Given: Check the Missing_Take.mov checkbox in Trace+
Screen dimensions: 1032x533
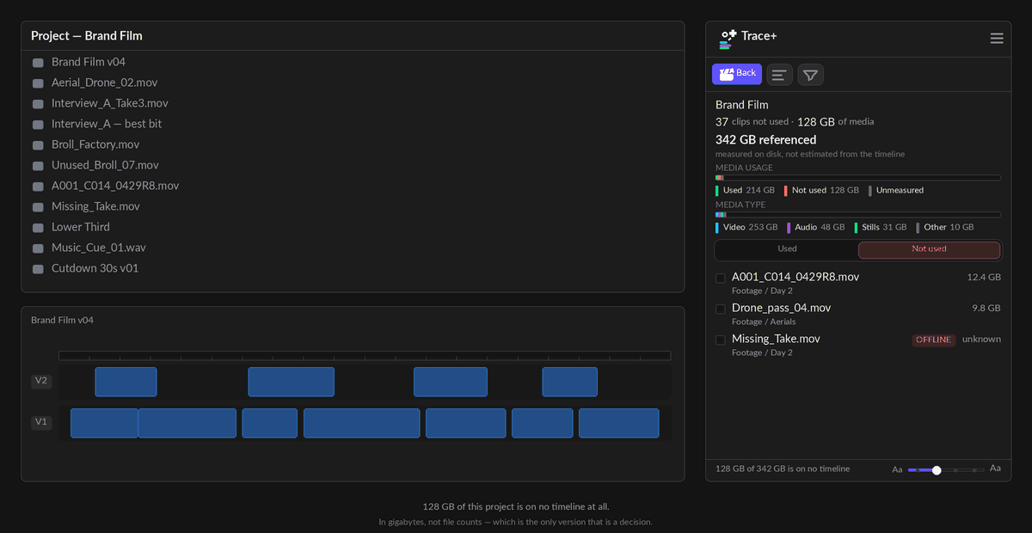Looking at the screenshot, I should coord(721,340).
